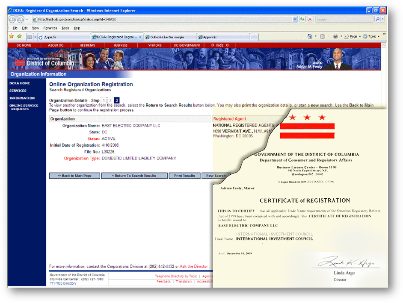Click the Google search box
Image resolution: width=403 pixels, height=303 pixels.
click(x=344, y=19)
